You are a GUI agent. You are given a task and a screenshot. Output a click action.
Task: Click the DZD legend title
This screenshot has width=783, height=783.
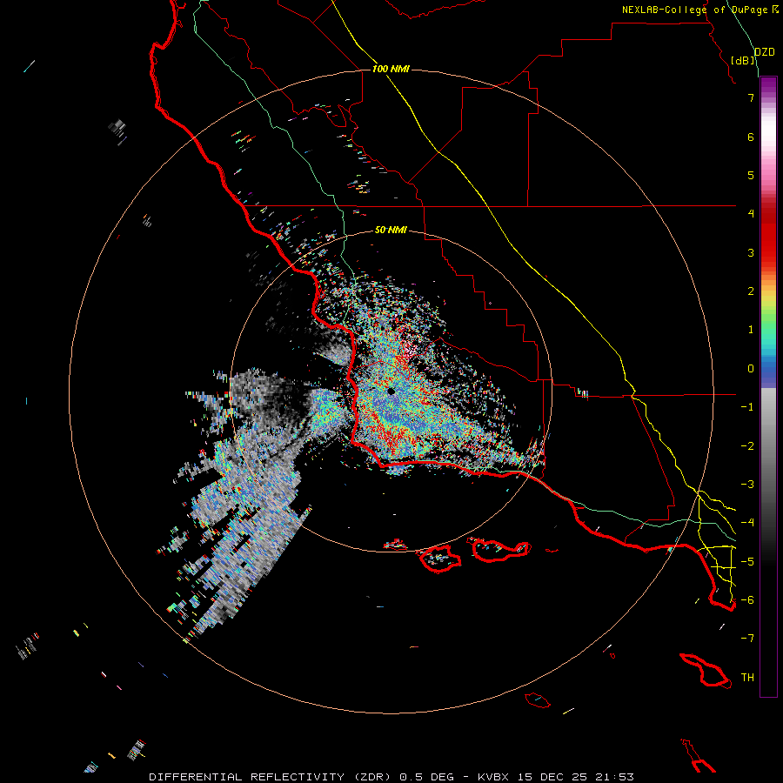[764, 52]
